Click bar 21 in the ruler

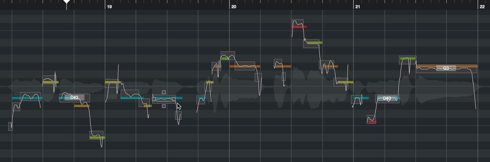(x=358, y=7)
